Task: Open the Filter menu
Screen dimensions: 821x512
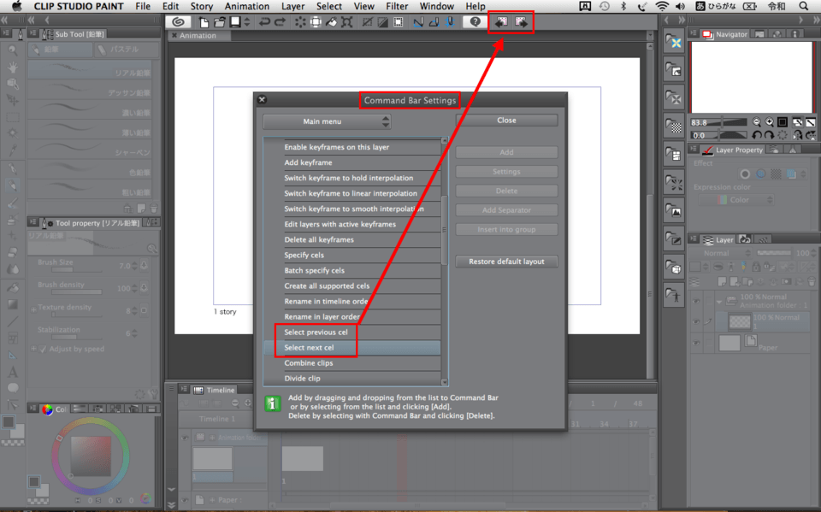Action: 396,6
